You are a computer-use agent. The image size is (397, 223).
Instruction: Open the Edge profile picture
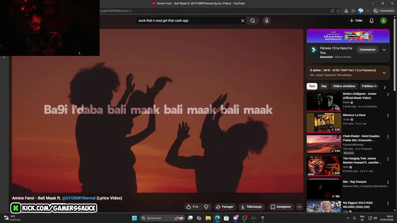point(361,11)
